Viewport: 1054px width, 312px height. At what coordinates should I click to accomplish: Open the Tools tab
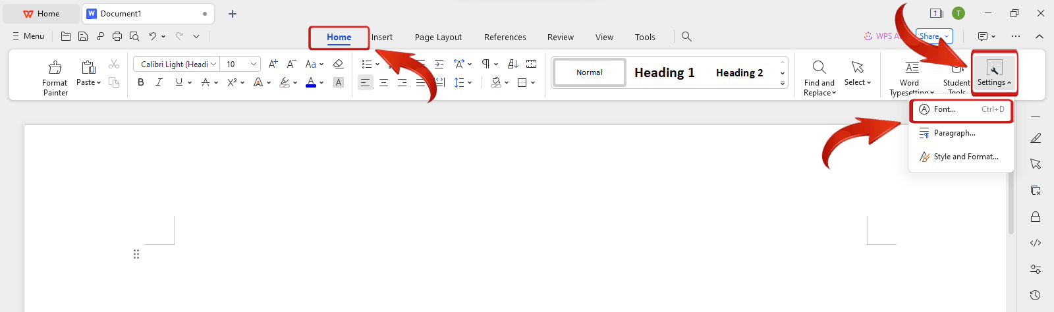(x=645, y=38)
